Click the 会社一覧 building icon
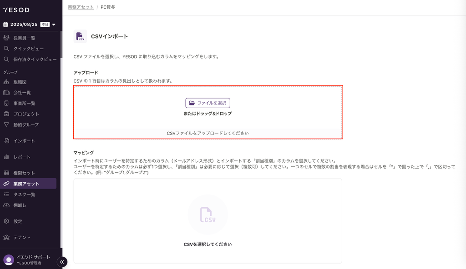The width and height of the screenshot is (466, 269). click(x=6, y=92)
